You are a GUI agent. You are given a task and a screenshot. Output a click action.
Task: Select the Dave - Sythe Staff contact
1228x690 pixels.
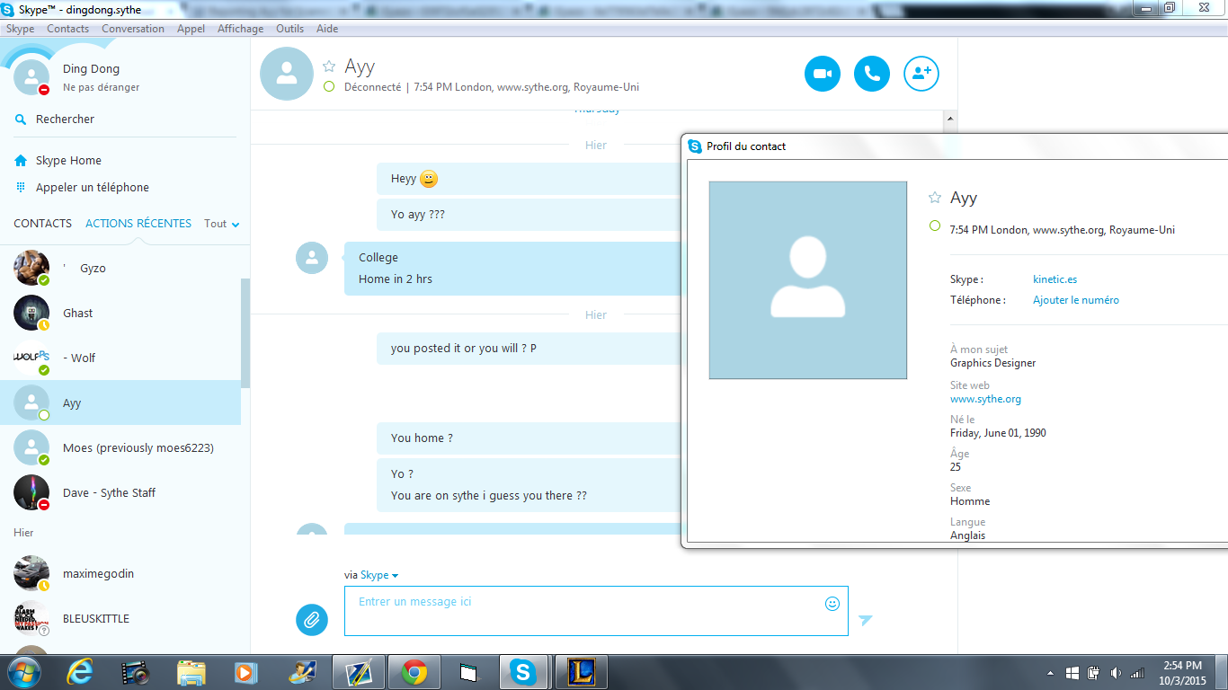click(x=120, y=492)
